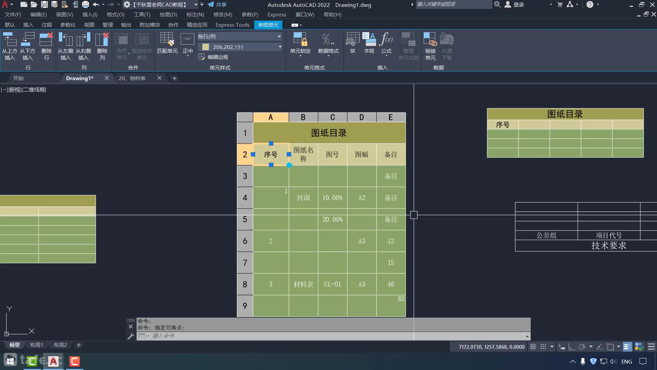Toggle object snap square icon
The image size is (657, 370).
pyautogui.click(x=610, y=347)
